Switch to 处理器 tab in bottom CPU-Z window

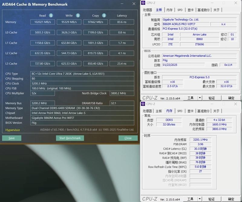click(x=147, y=111)
